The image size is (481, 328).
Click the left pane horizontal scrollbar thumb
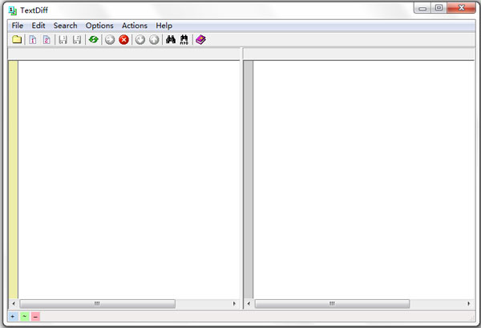point(96,304)
